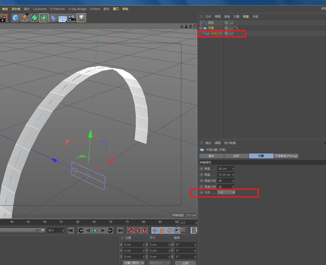Screen dimensions: 326x265
Task: Toggle scale keyframe recording icon
Action: pyautogui.click(x=162, y=230)
